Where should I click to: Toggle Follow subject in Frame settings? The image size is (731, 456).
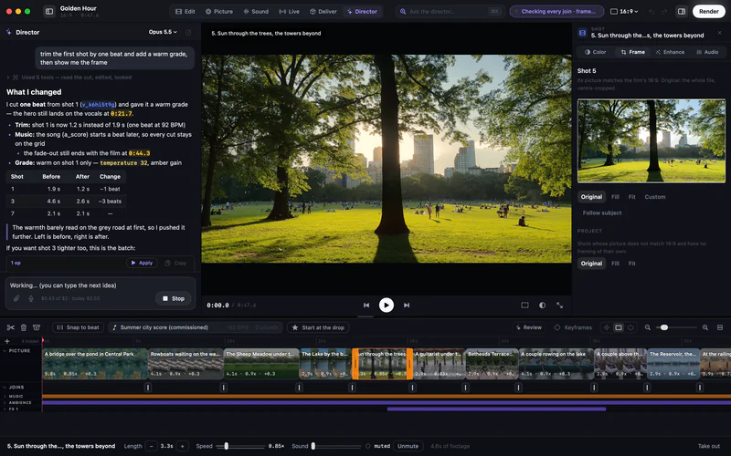[x=601, y=212]
